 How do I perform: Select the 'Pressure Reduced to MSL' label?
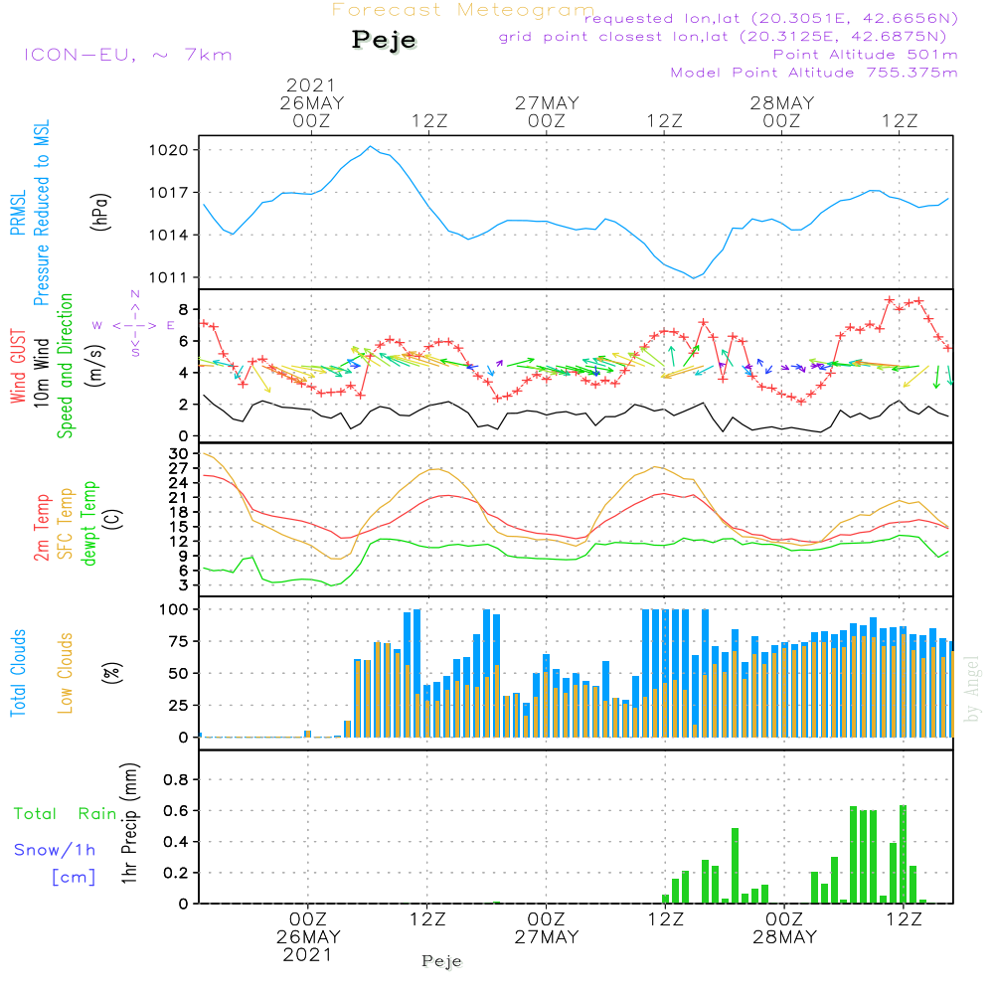tap(41, 213)
